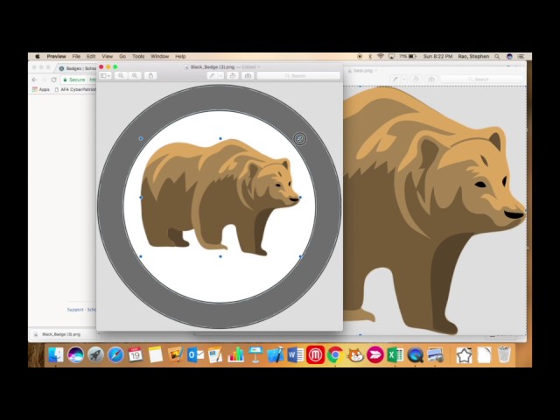
Task: Click the Support link in Chrome page
Action: (75, 310)
